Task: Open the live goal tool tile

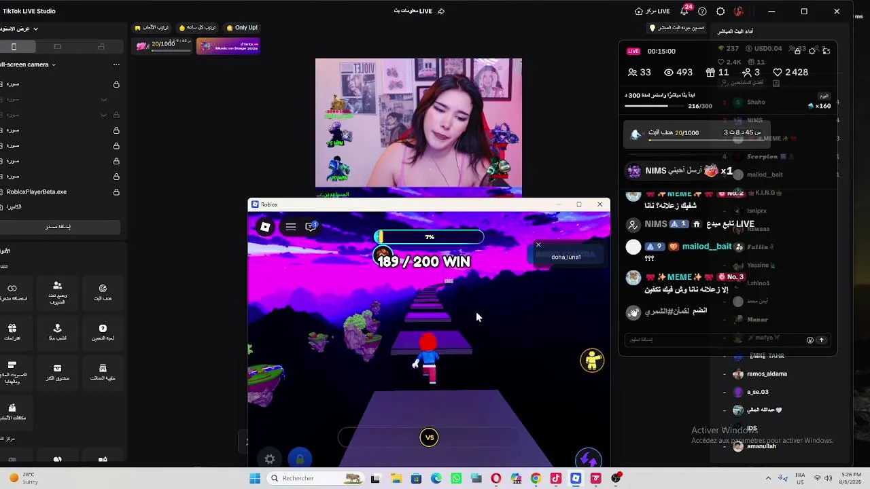Action: coord(103,292)
